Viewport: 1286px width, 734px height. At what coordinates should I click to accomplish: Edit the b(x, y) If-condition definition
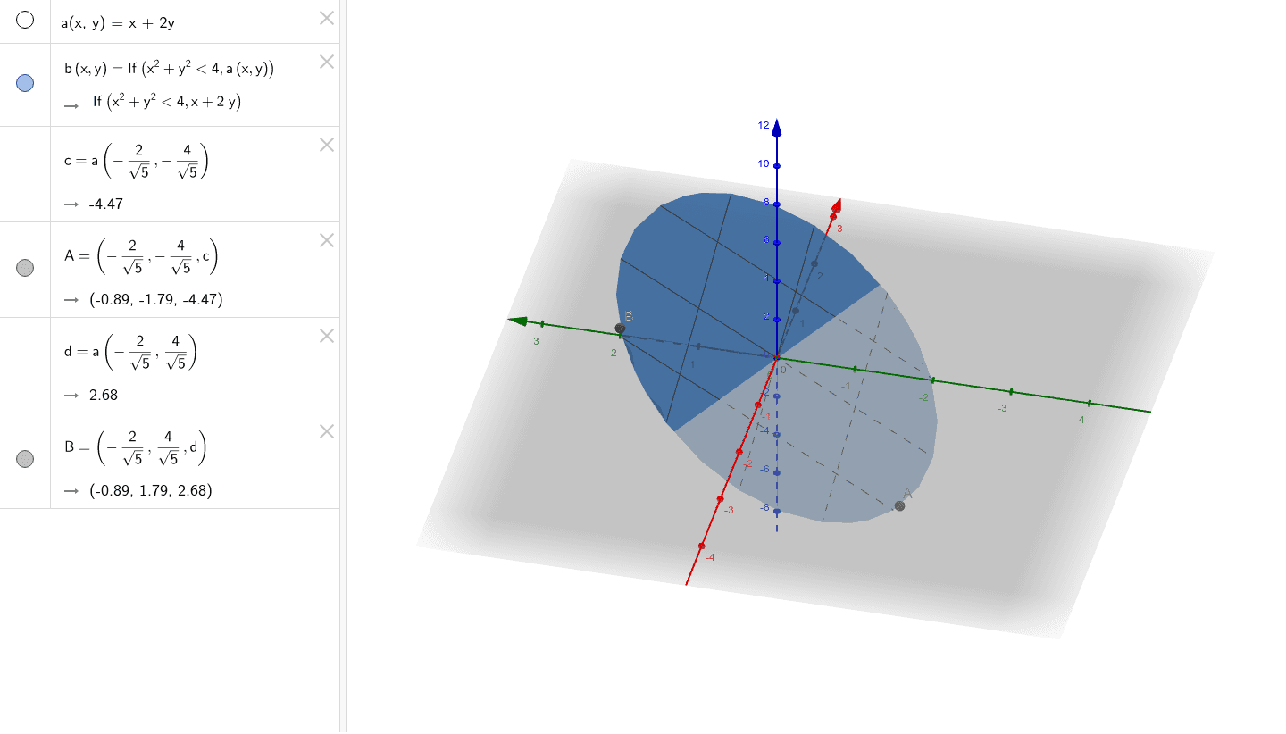pos(169,69)
